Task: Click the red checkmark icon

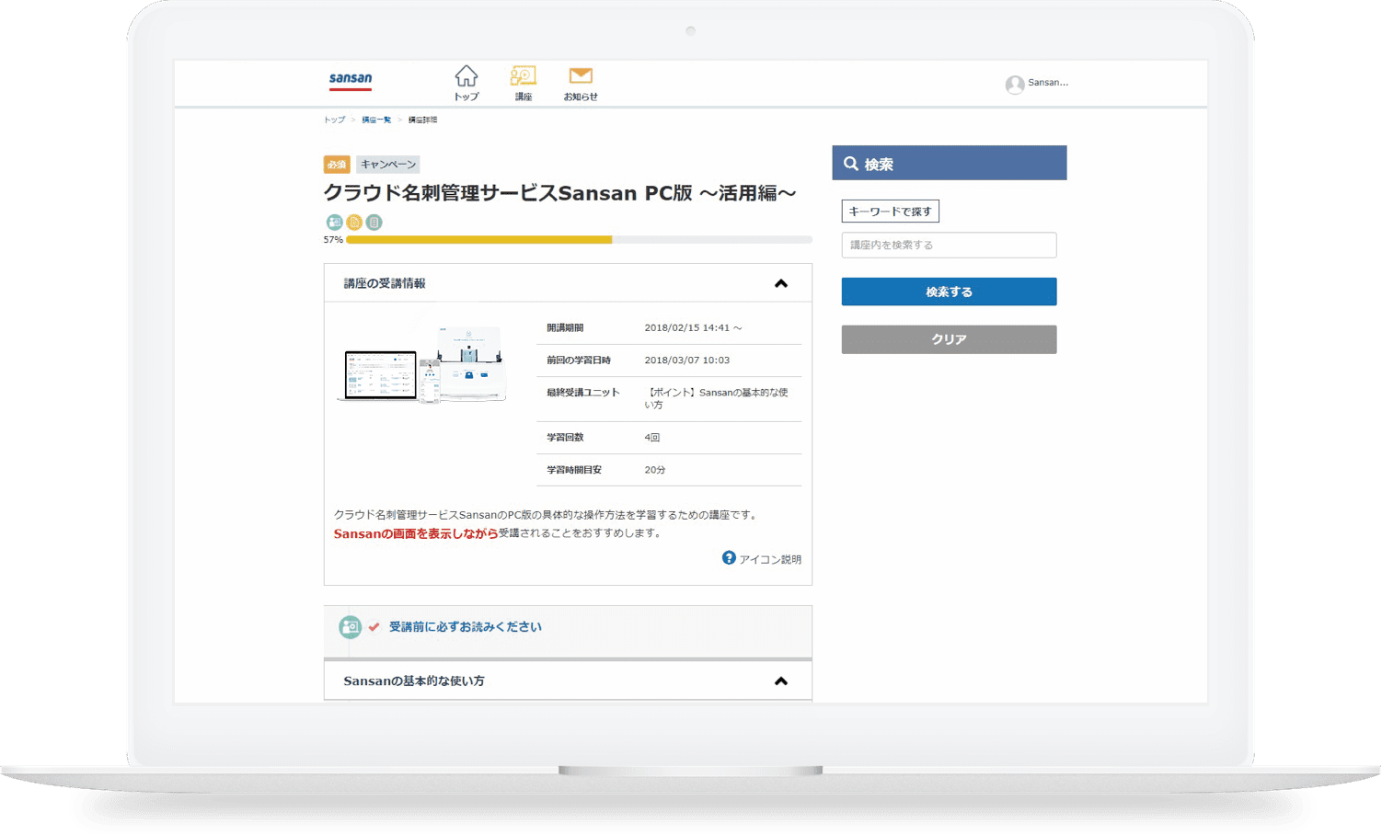Action: click(374, 627)
